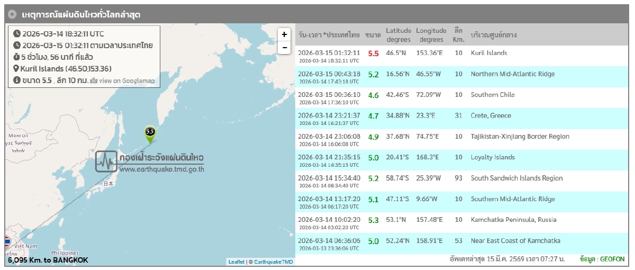Select the Loyalty Islands earthquake row
Screen dimensions: 635x270
tap(492, 157)
